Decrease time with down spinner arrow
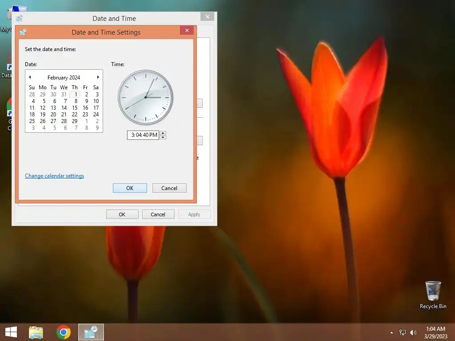 point(163,137)
